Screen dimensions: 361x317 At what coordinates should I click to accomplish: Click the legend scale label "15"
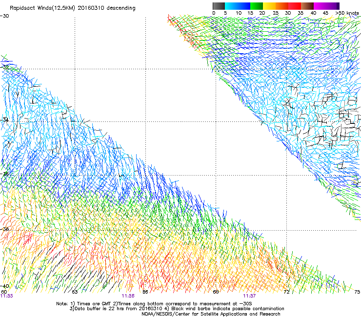coord(250,13)
